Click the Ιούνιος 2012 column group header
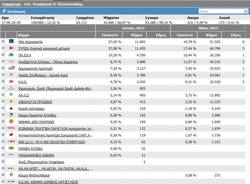The height and width of the screenshot is (184, 250). click(133, 28)
